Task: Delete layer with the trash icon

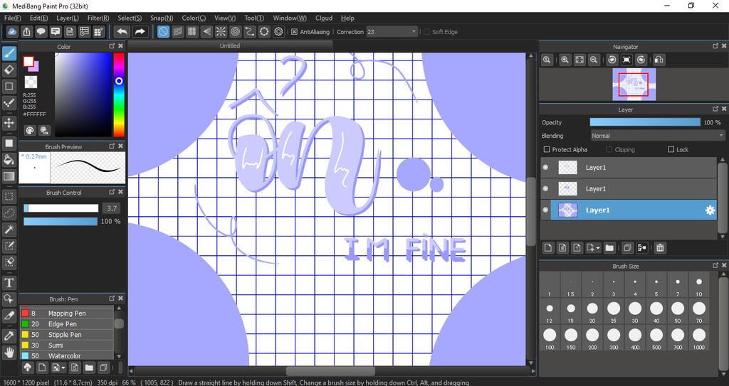Action: [660, 247]
